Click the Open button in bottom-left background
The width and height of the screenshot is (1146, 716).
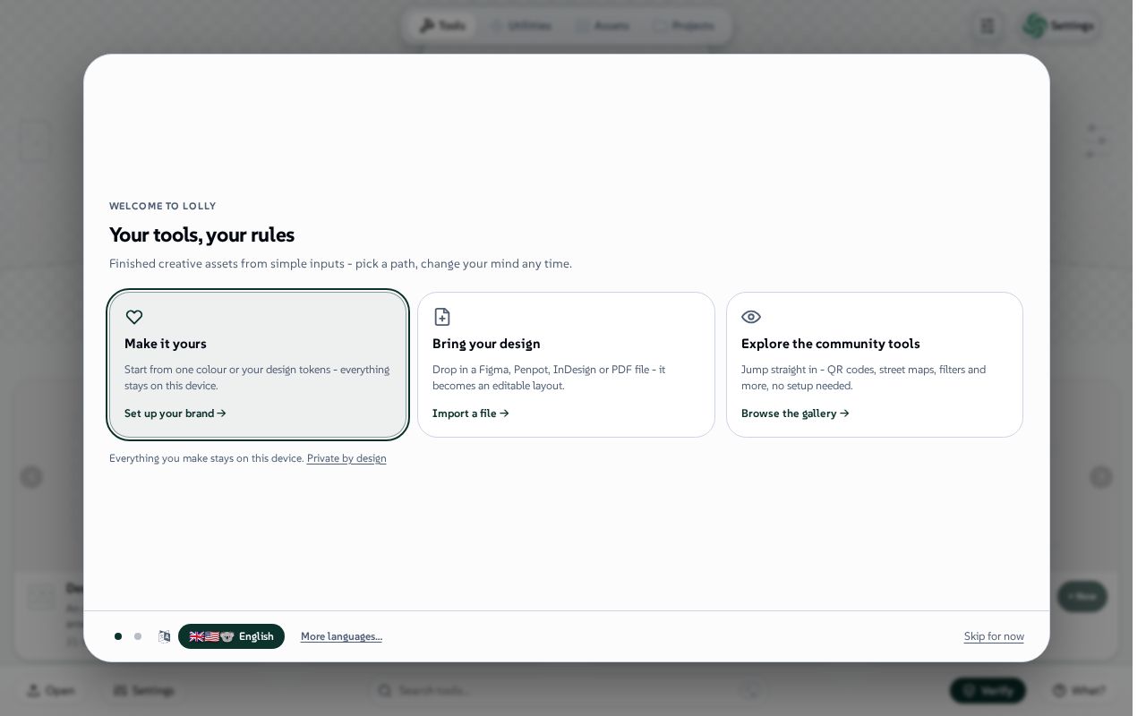[x=51, y=691]
